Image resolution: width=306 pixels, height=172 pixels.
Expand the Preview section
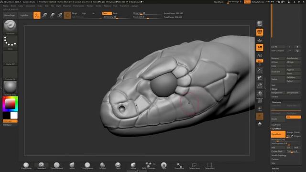[275, 169]
